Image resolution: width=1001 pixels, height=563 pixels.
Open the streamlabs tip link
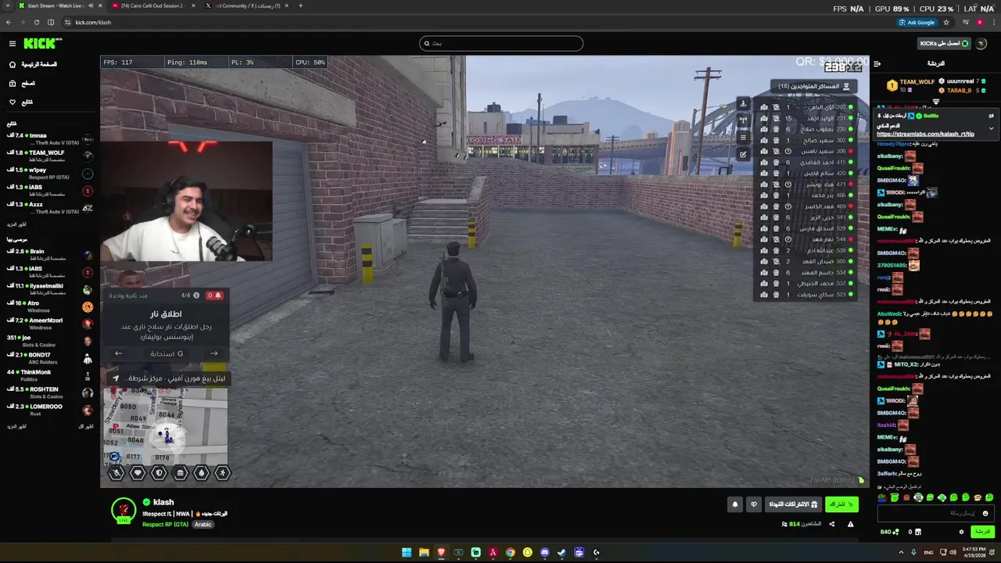click(925, 134)
